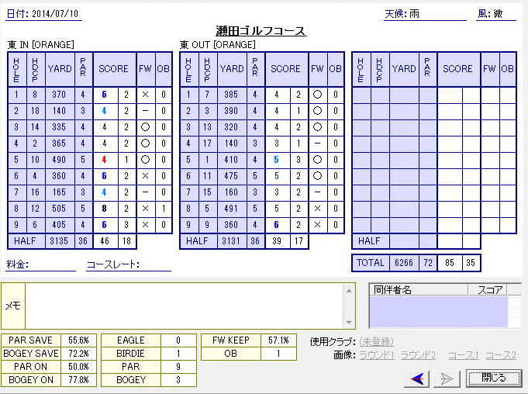Open ラウンド1 image link
This screenshot has height=394, width=528.
[377, 355]
